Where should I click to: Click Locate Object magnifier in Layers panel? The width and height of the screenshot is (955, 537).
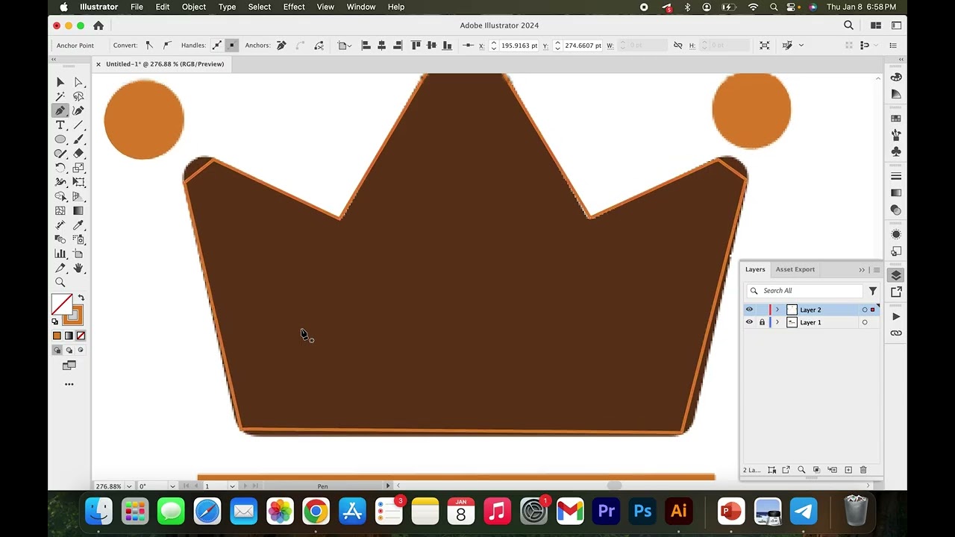pos(801,470)
